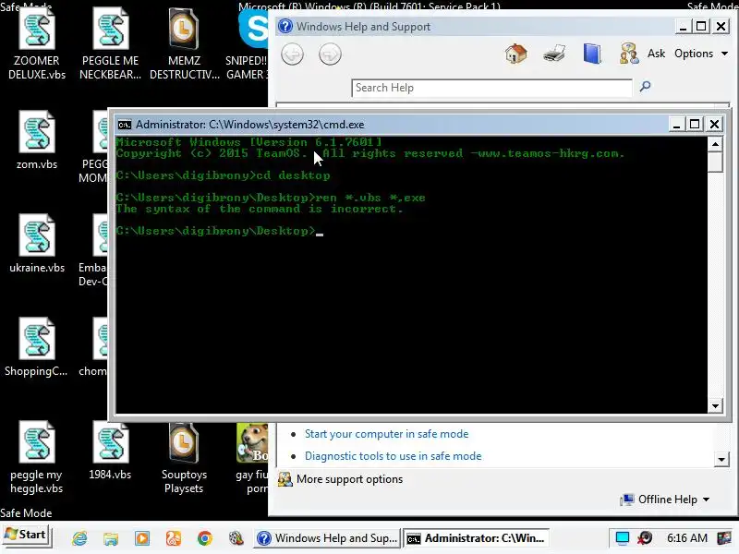Click the Help and Support title bar icon
The image size is (739, 554).
click(285, 27)
